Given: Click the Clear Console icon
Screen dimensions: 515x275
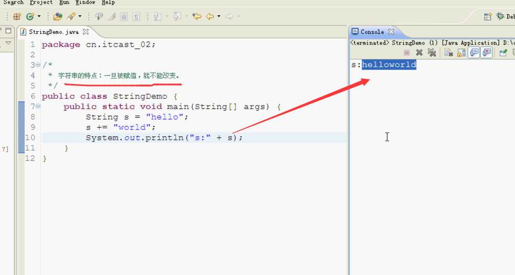Looking at the screenshot, I should coord(448,53).
